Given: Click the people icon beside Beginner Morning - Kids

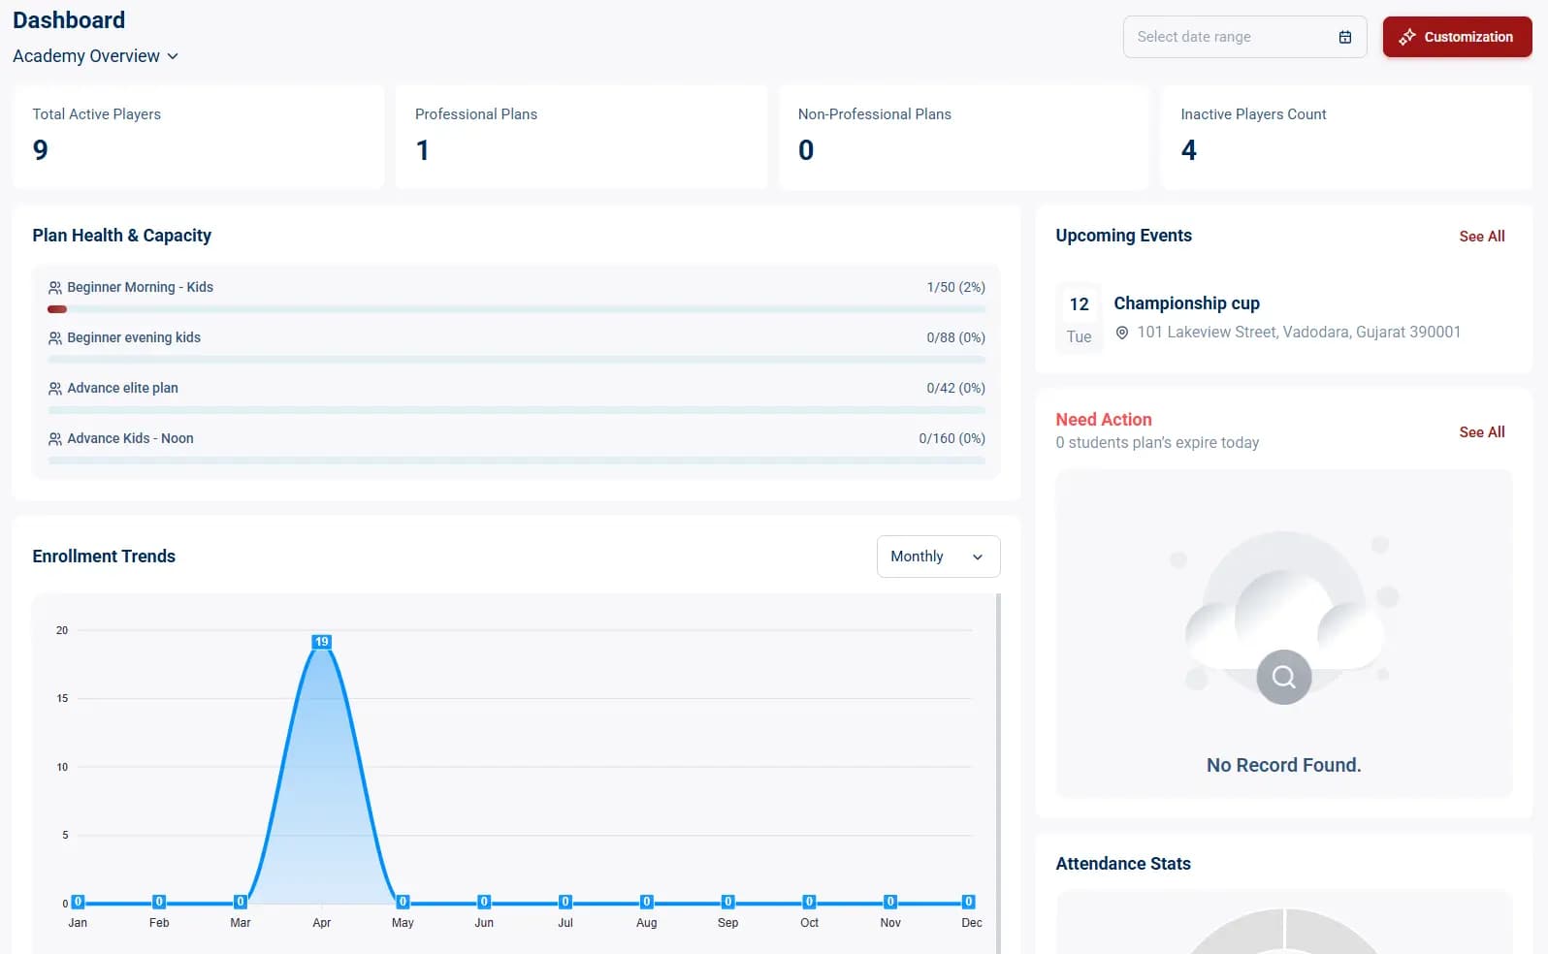Looking at the screenshot, I should click(55, 288).
